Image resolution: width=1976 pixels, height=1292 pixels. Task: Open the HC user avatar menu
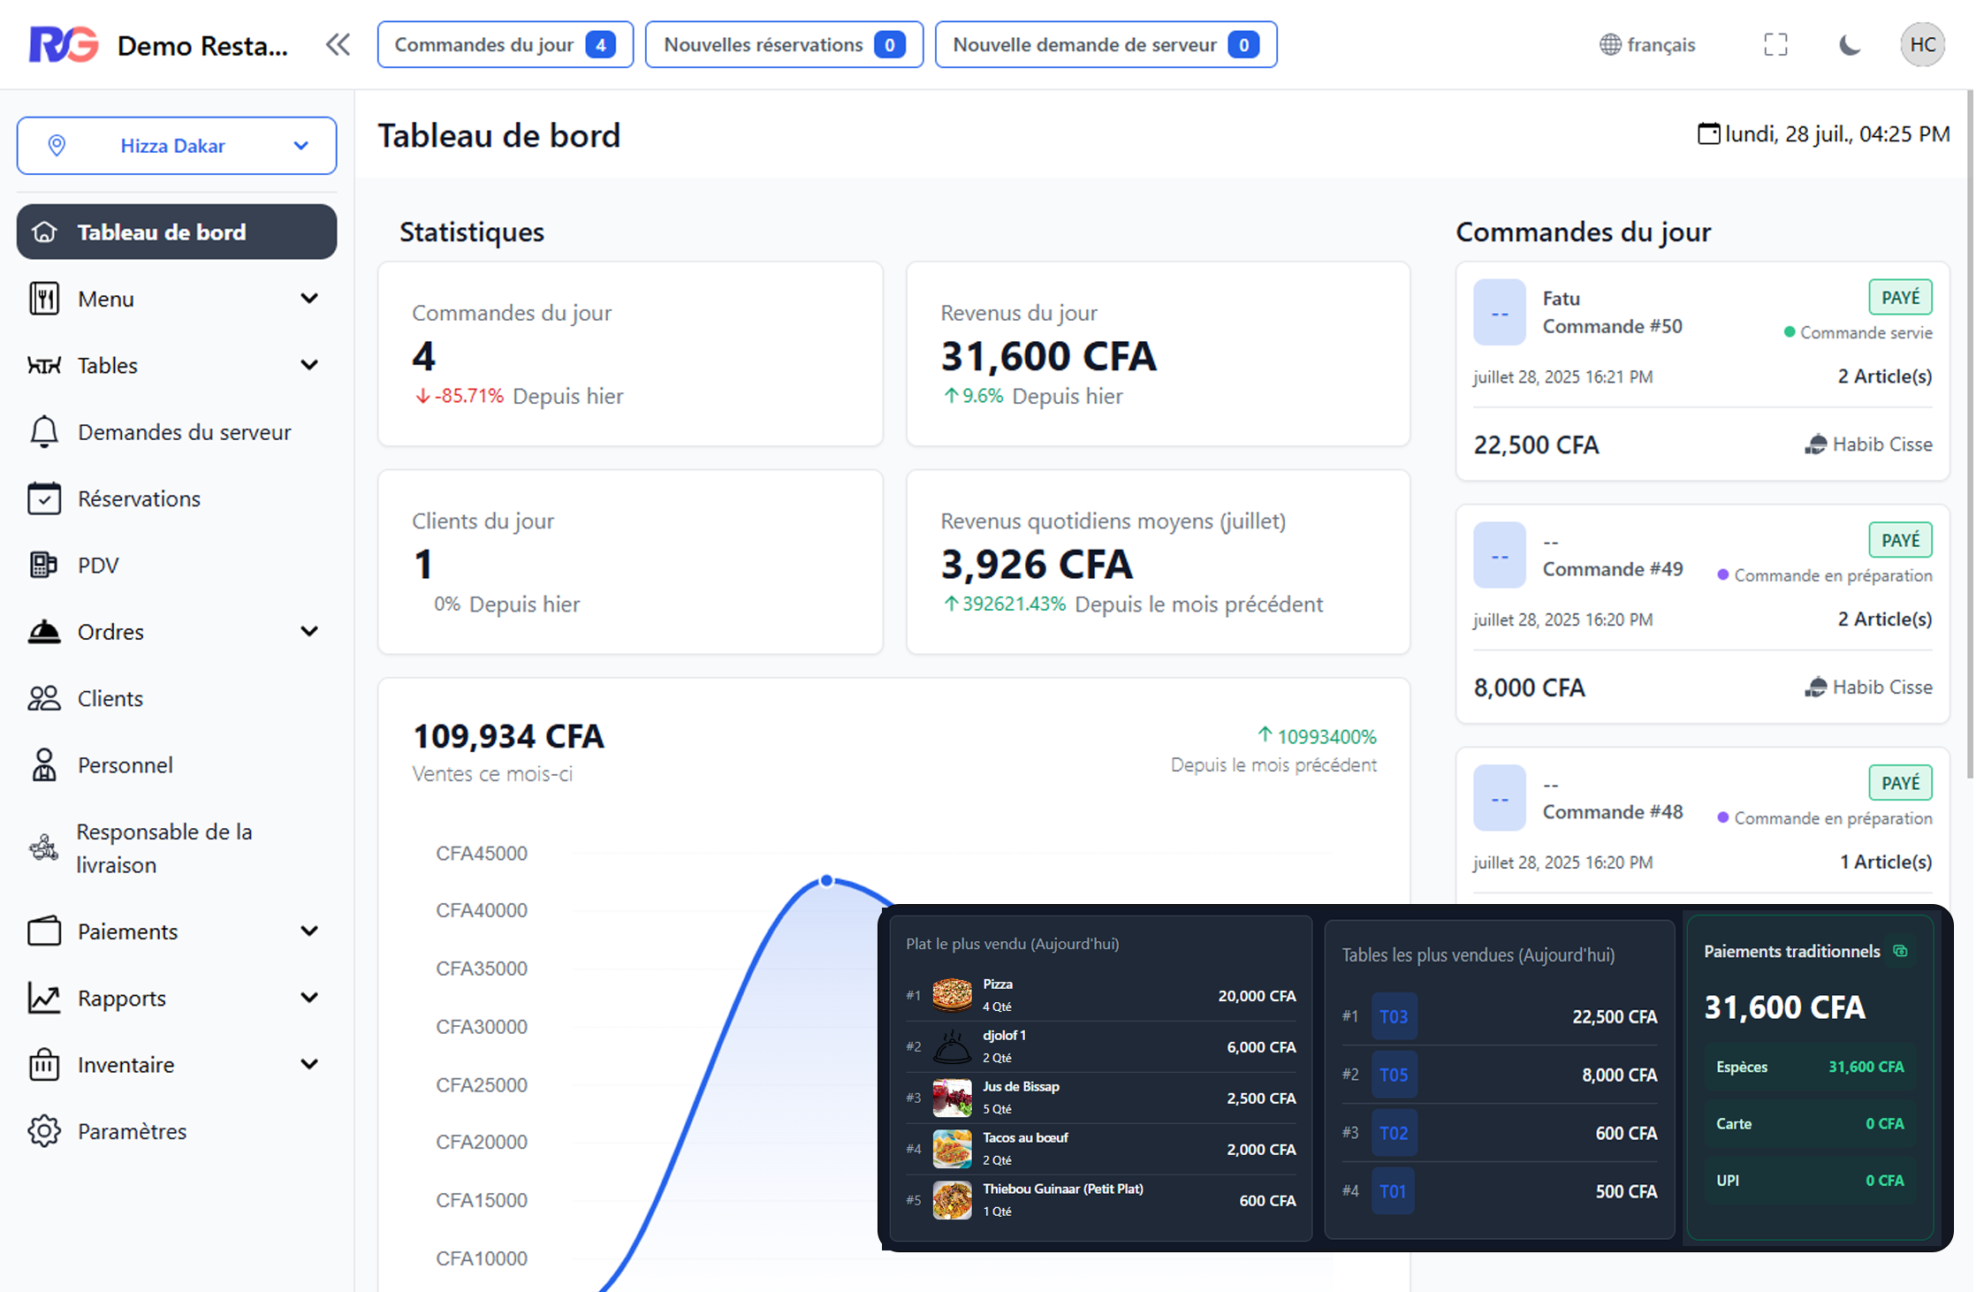click(1922, 44)
